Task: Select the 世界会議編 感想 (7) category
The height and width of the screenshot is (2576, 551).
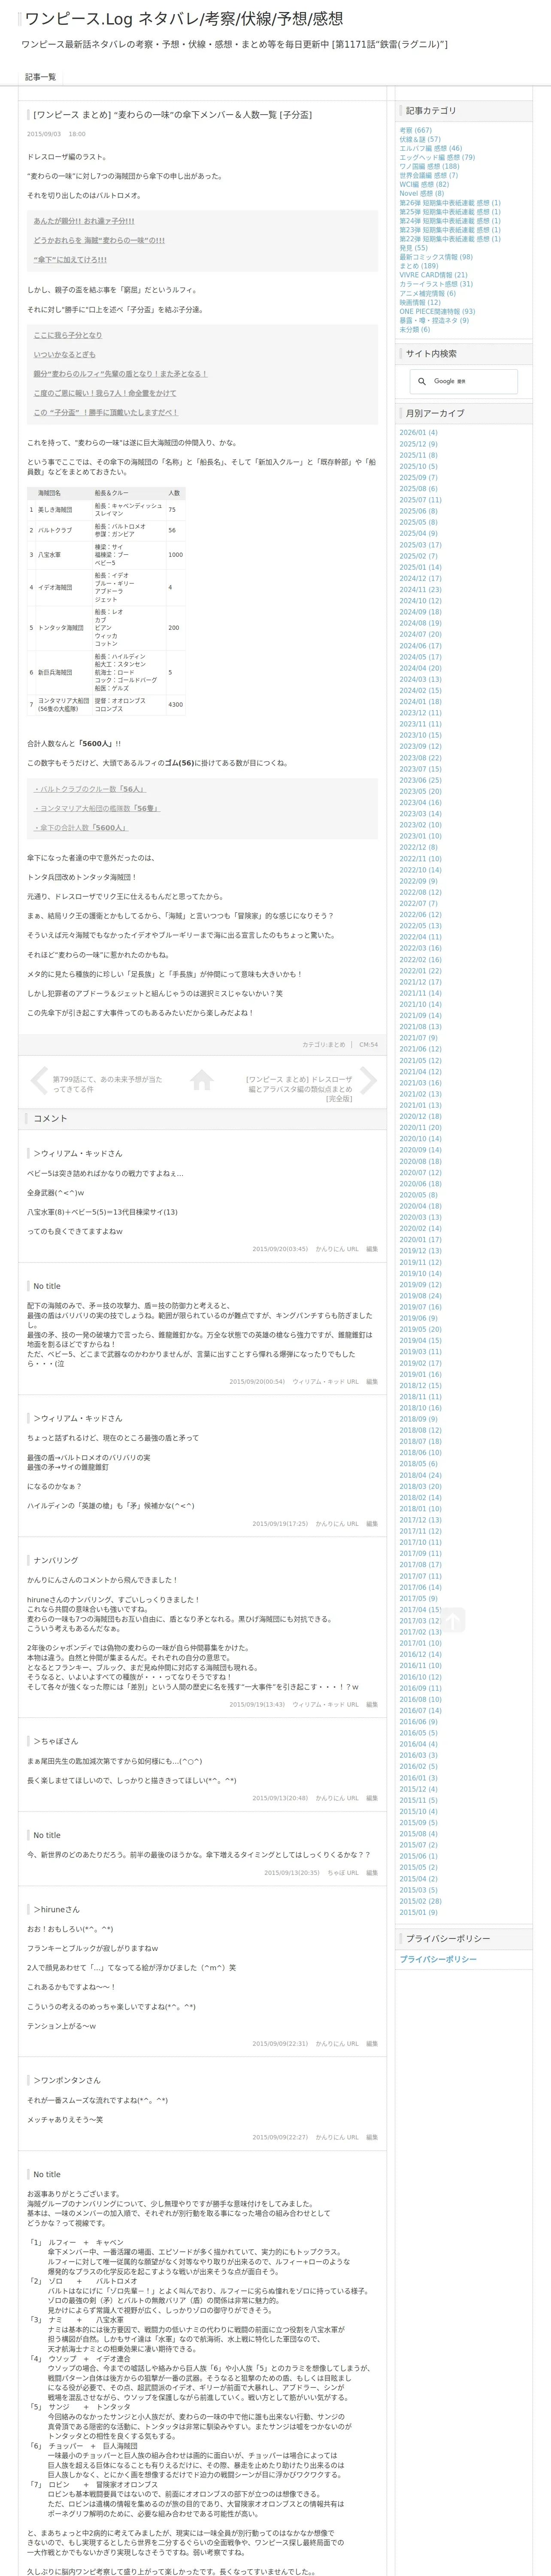Action: point(429,175)
